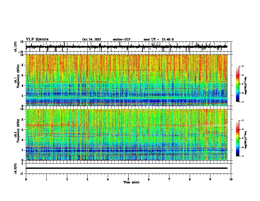This screenshot has width=260, height=201.
Task: Click the ch.1 voltage waveform trace panel
Action: pyautogui.click(x=128, y=47)
